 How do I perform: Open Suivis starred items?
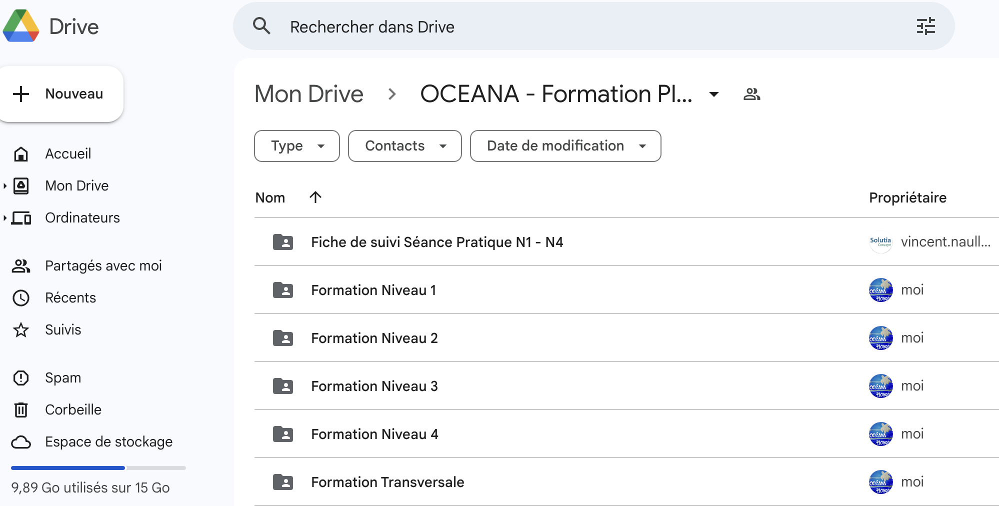pos(62,329)
